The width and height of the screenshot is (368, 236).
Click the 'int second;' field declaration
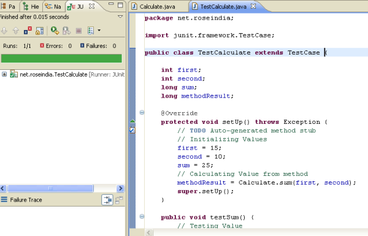183,78
